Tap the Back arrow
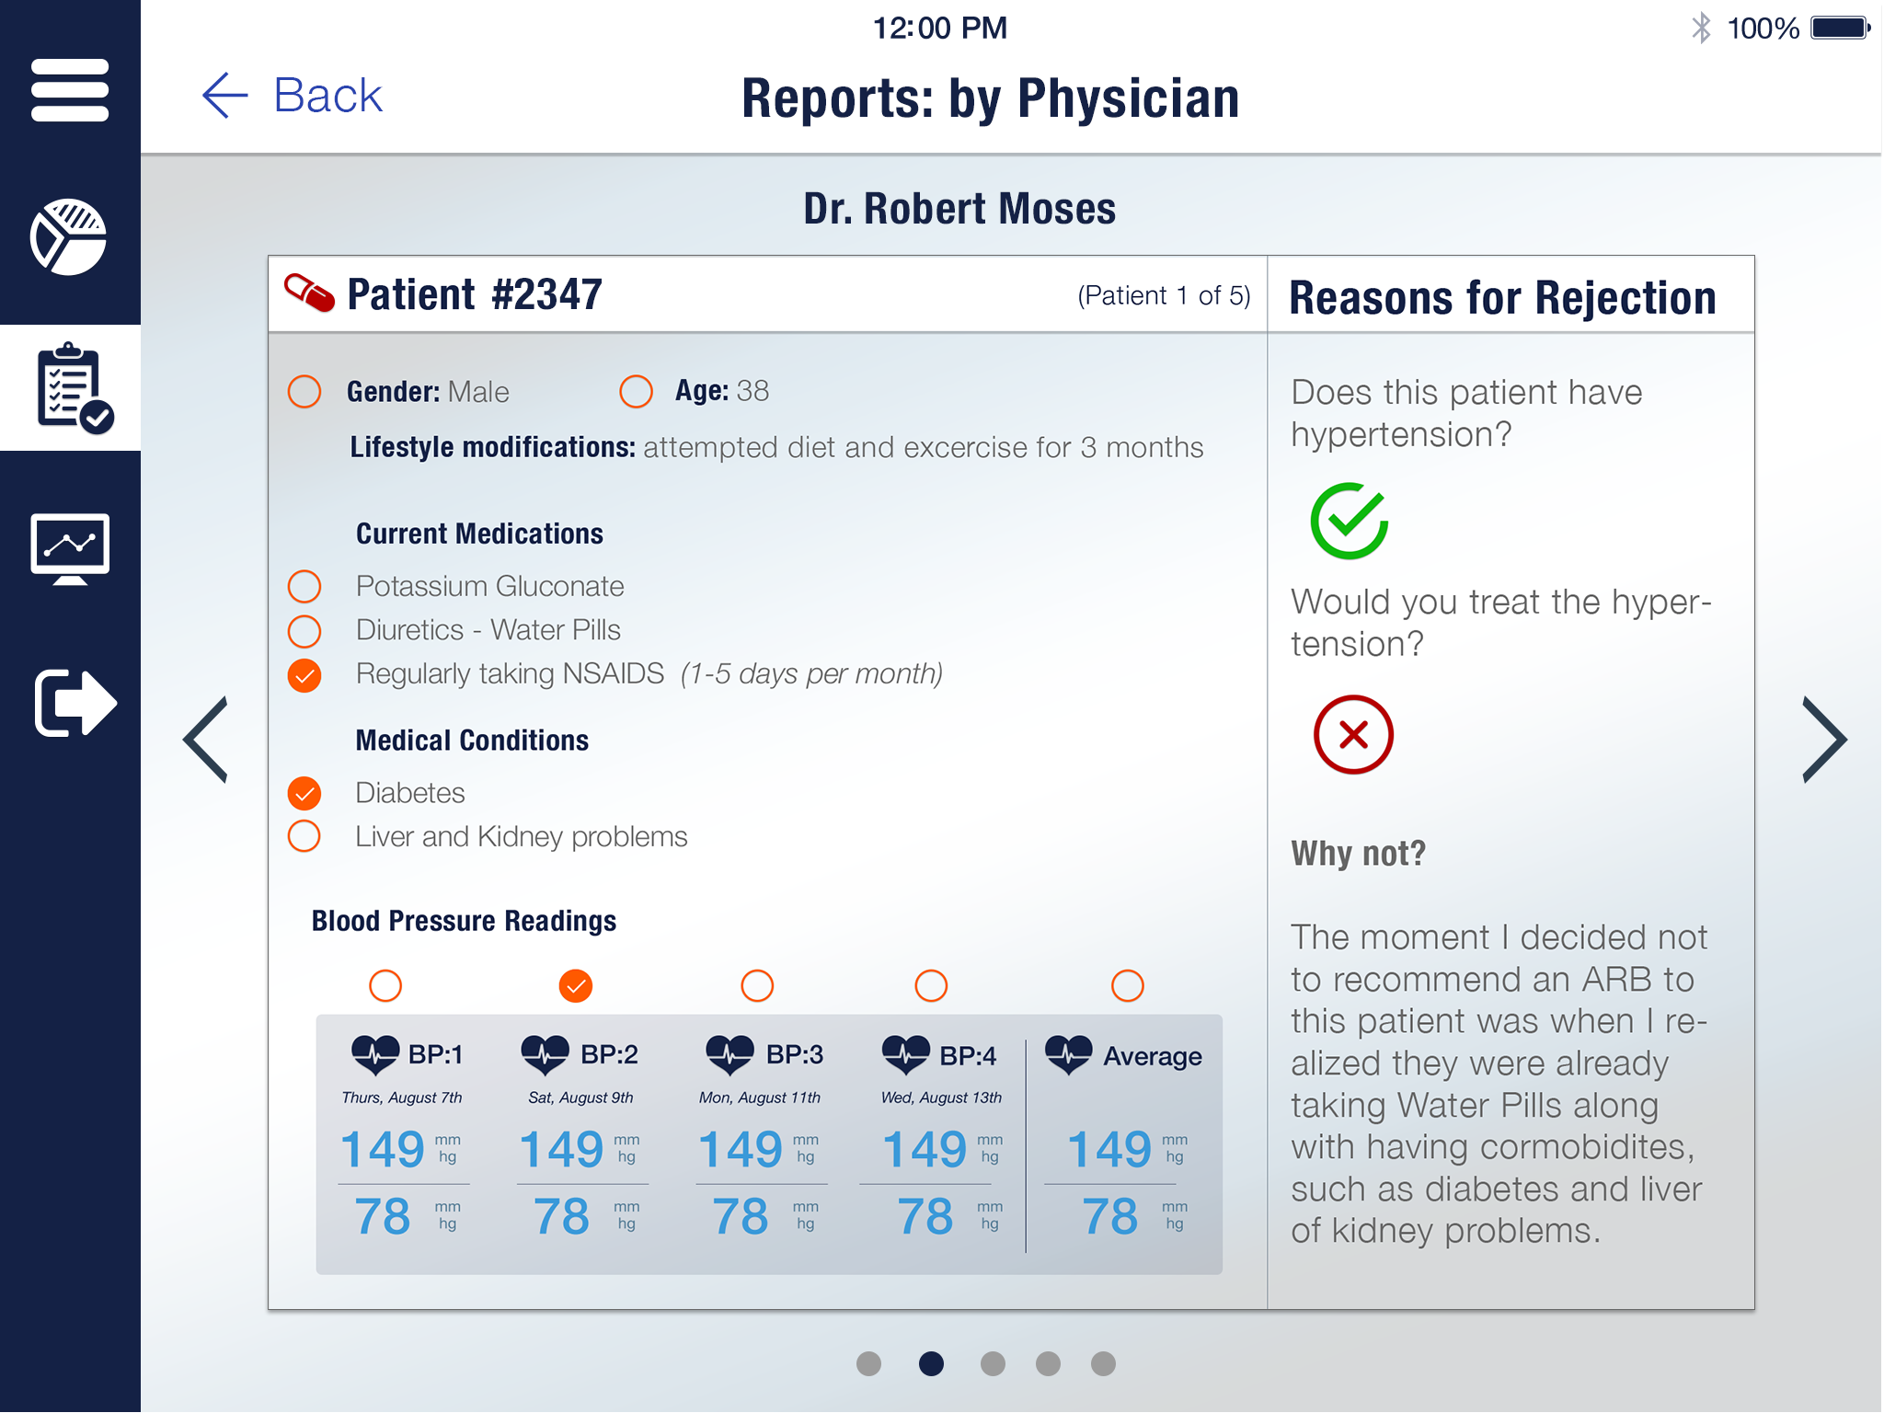Image resolution: width=1884 pixels, height=1413 pixels. [x=225, y=96]
